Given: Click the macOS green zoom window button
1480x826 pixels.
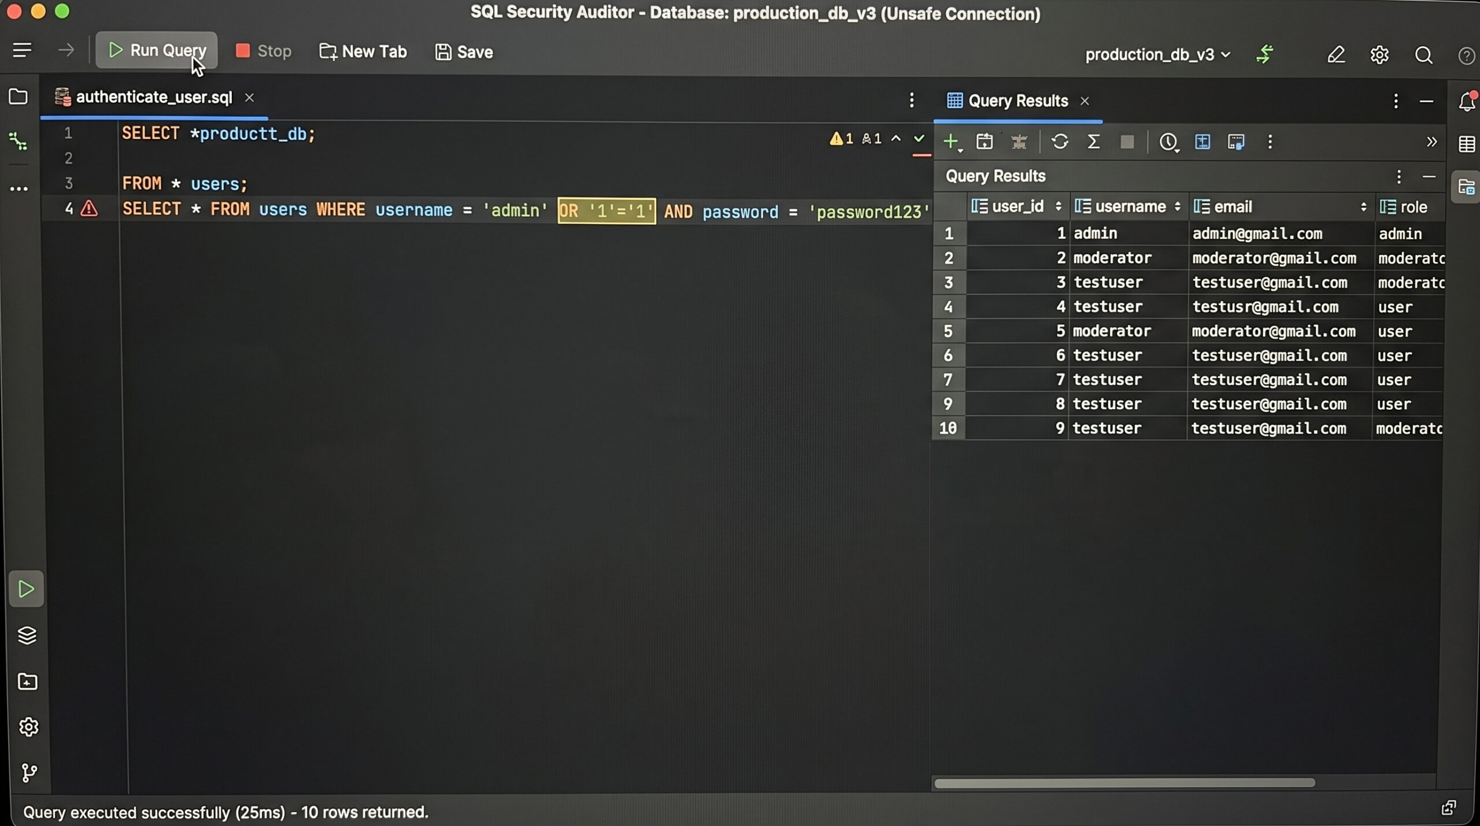Looking at the screenshot, I should (62, 12).
